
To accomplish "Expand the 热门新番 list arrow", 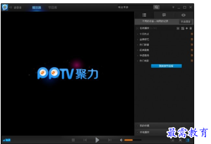I will [138, 45].
